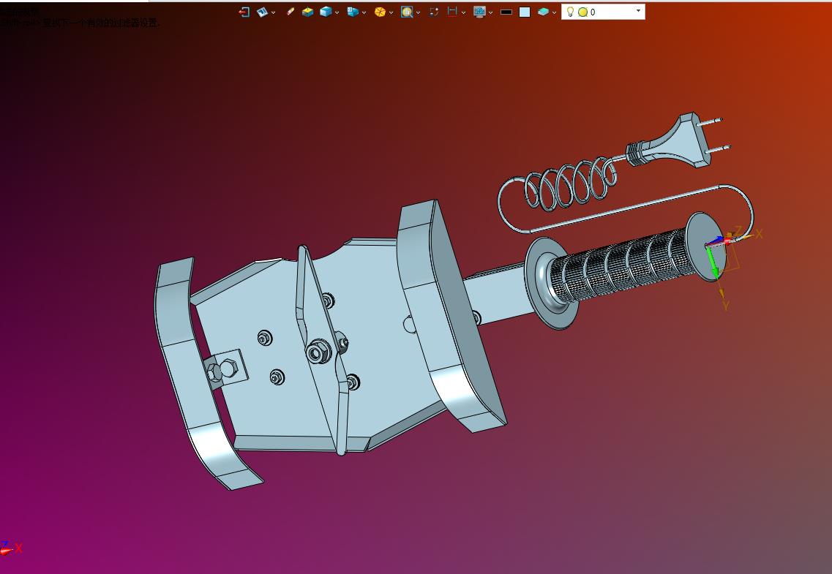This screenshot has height=574, width=832.
Task: Click the teal layer slab icon
Action: 543,12
